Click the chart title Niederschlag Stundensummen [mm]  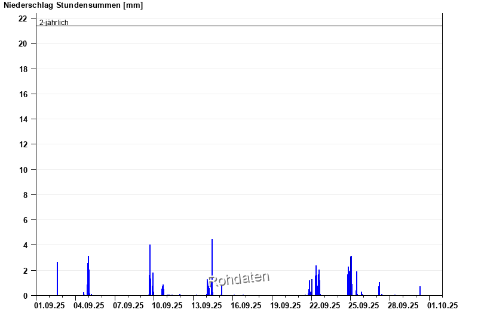tap(73, 5)
